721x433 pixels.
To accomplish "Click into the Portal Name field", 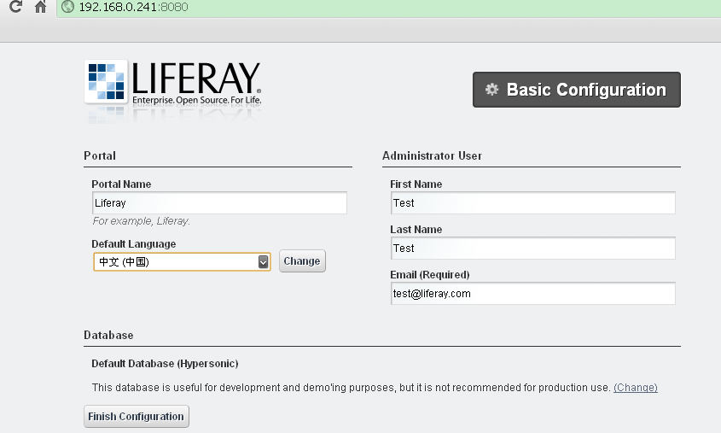I will 219,203.
